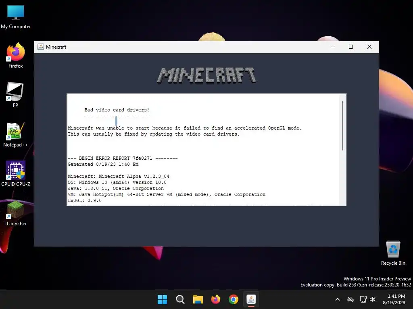Select the Firefox desktop shortcut
The width and height of the screenshot is (413, 309).
pyautogui.click(x=16, y=56)
